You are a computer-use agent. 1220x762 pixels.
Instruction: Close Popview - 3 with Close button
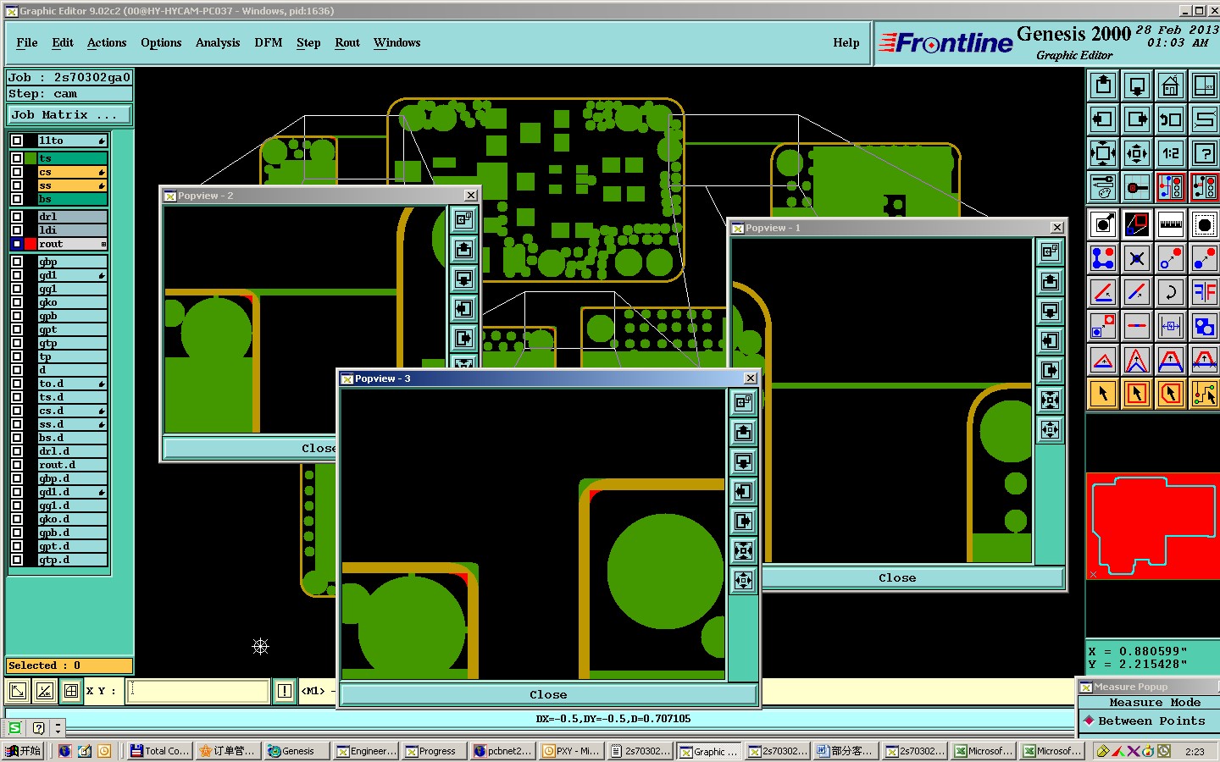548,694
